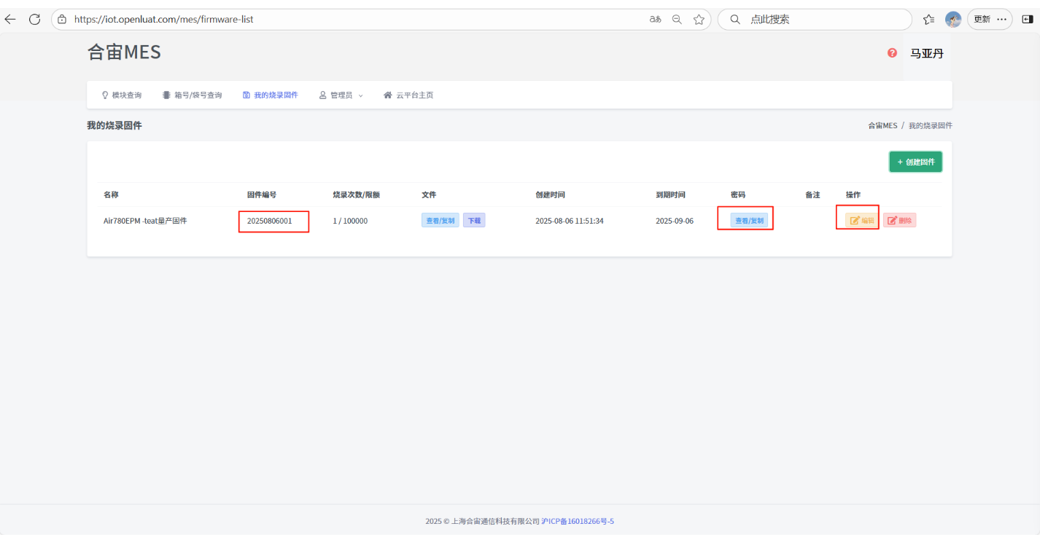Viewport: 1040px width, 537px height.
Task: Go back using browser back arrow
Action: point(10,20)
